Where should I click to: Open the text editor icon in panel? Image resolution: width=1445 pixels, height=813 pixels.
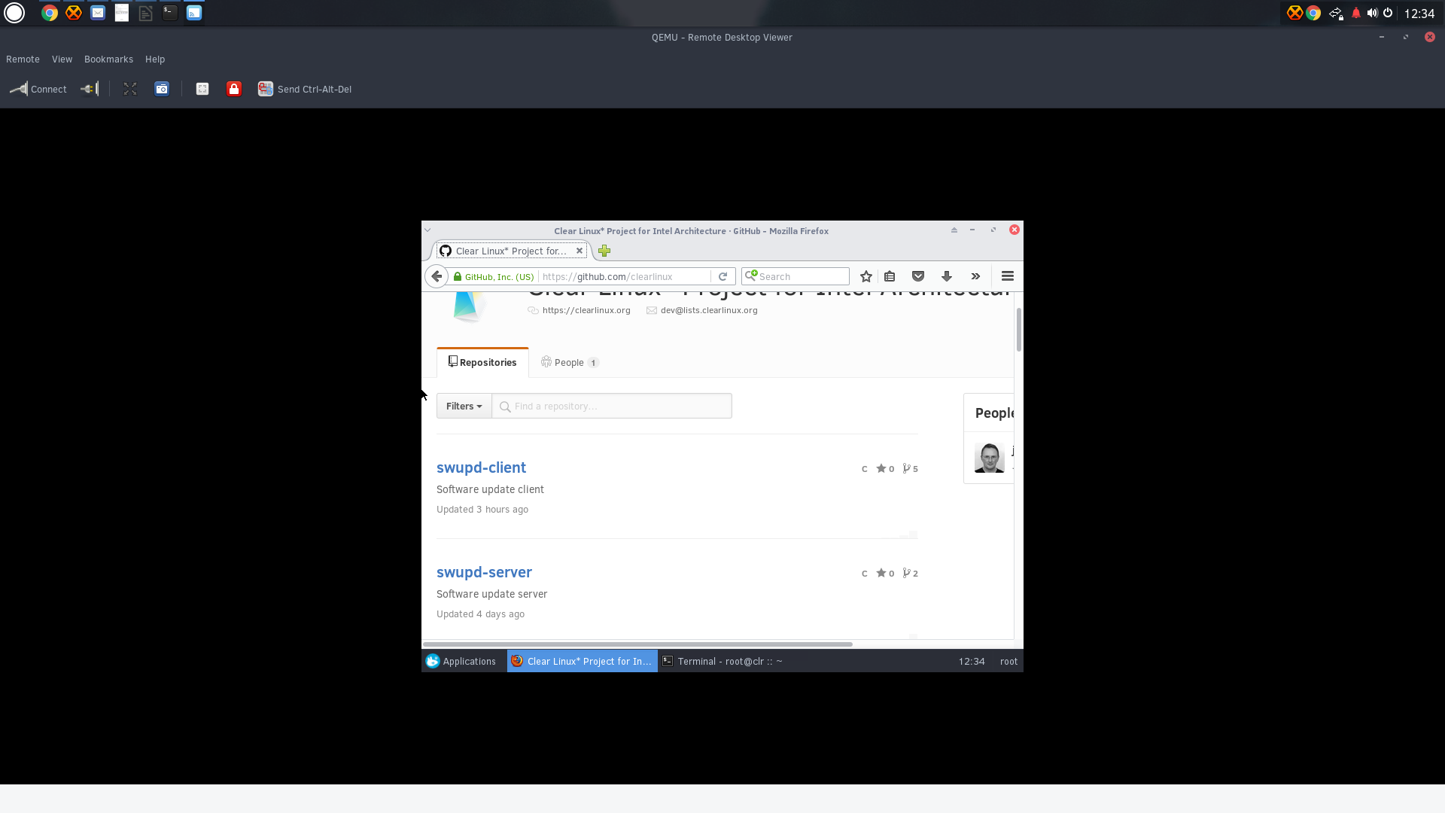[x=146, y=13]
